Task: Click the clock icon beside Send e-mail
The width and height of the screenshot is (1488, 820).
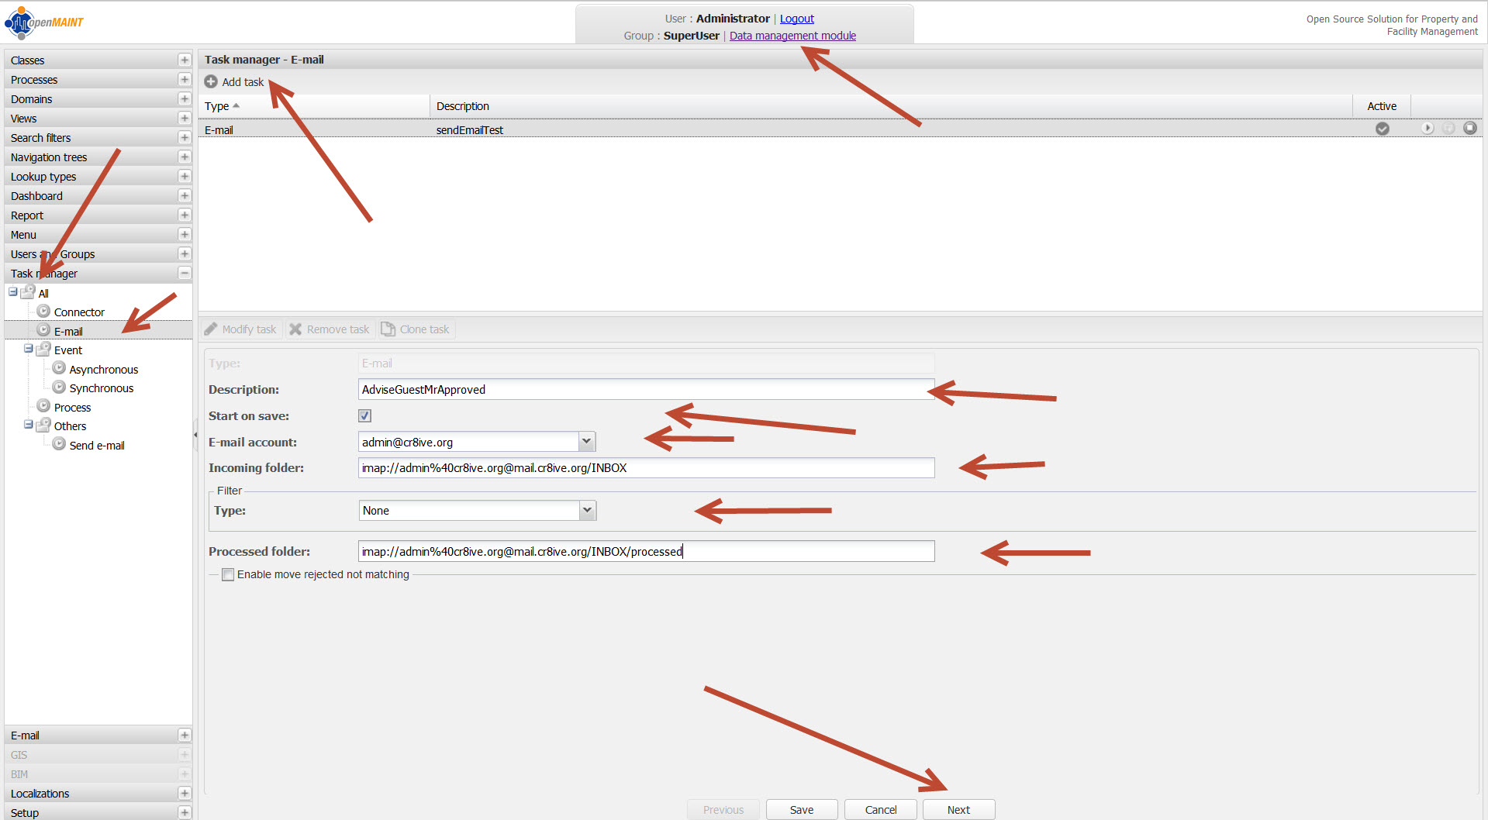Action: [59, 445]
